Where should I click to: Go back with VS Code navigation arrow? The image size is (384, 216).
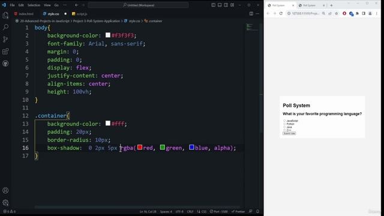77,5
